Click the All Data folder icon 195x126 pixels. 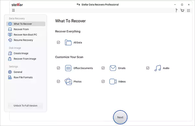click(68, 42)
